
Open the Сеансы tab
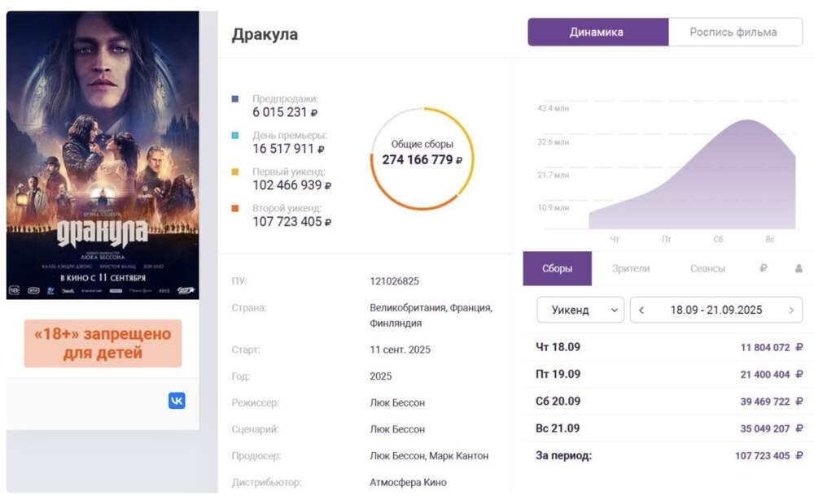click(x=707, y=268)
